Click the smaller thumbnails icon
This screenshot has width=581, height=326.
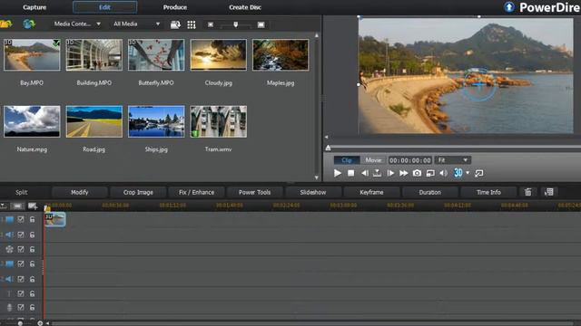[211, 24]
